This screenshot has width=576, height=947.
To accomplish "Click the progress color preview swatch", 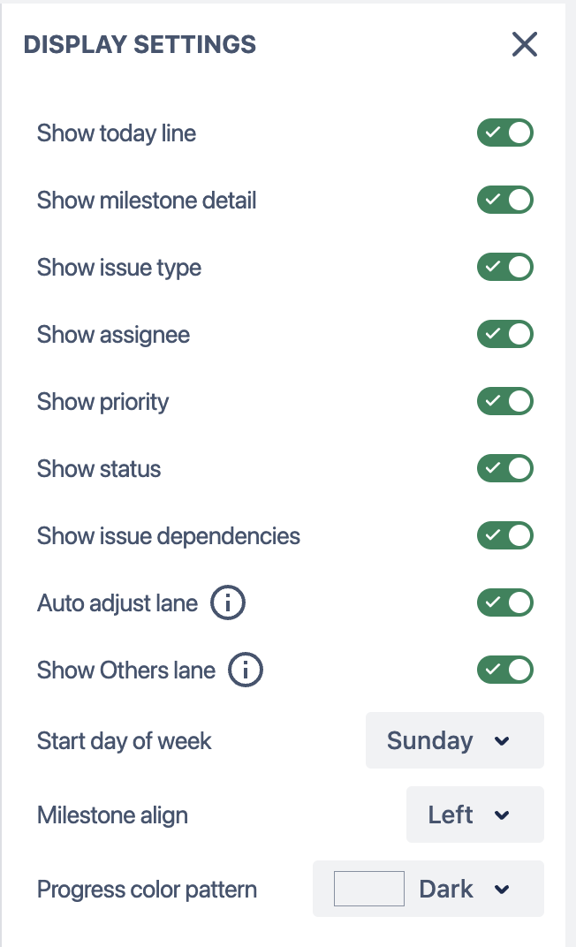I will coord(369,889).
